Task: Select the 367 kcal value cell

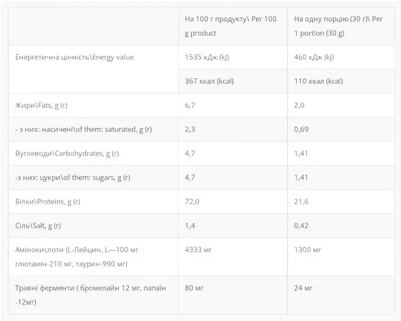Action: (x=209, y=81)
